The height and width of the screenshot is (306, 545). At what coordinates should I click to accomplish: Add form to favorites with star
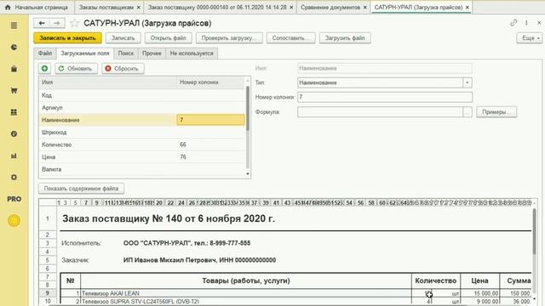pos(74,23)
